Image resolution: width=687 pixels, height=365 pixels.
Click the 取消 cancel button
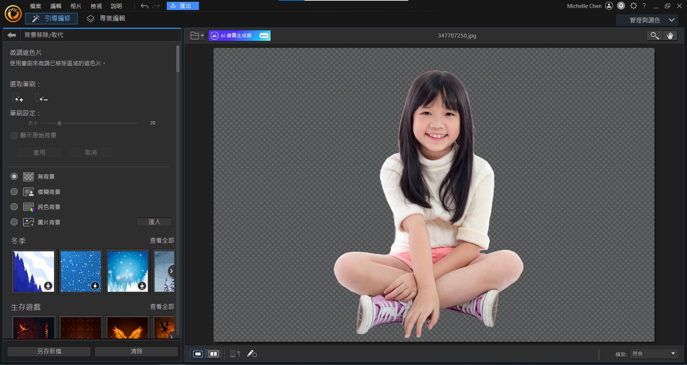91,153
